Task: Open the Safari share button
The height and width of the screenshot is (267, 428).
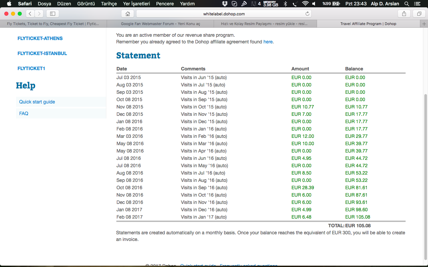Action: [404, 14]
